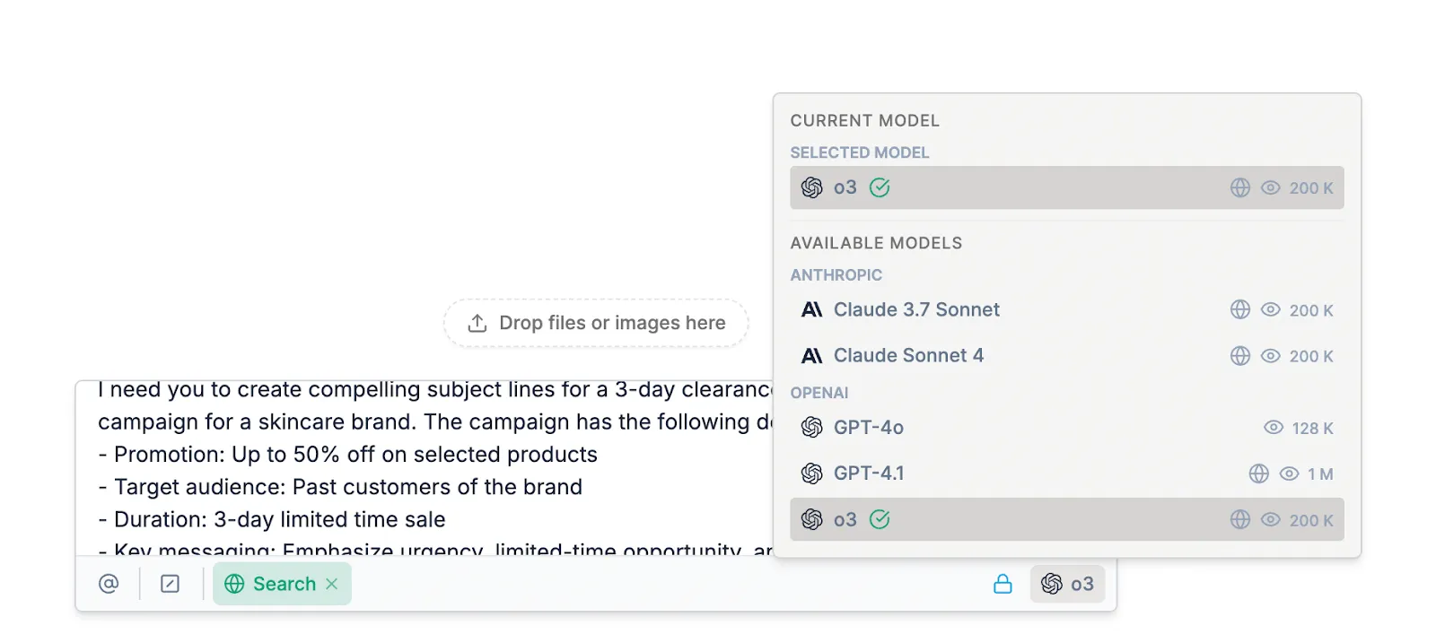The height and width of the screenshot is (634, 1436).
Task: Click green checkmark beside selected model o3
Action: coord(880,187)
